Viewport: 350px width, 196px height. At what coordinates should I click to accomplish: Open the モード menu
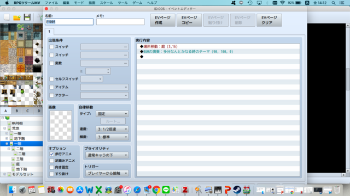[x=79, y=3]
